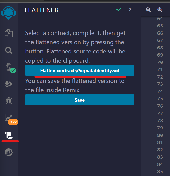
Task: Click line number 64 in the gutter
Action: click(160, 19)
